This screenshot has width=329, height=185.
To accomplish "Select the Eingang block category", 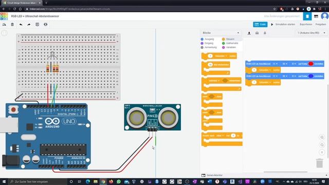I will (207, 43).
